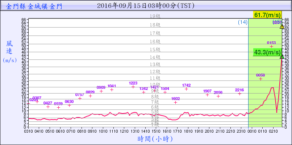Select the gust marker labeled 0559
292x145 pixels.
click(x=58, y=107)
